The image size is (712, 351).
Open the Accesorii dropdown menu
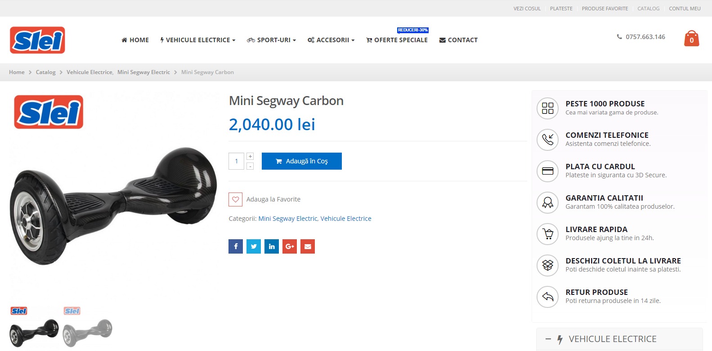point(331,40)
